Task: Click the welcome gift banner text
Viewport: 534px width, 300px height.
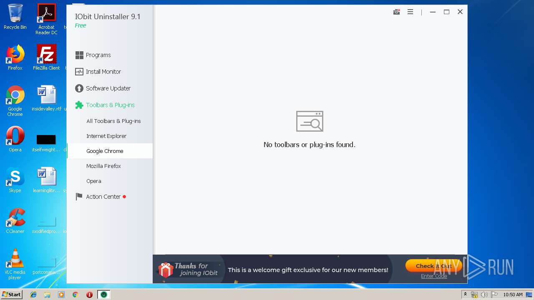Action: [308, 270]
